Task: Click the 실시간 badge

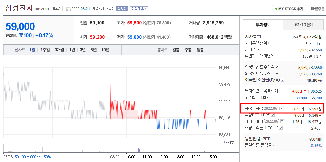Action: [122, 9]
